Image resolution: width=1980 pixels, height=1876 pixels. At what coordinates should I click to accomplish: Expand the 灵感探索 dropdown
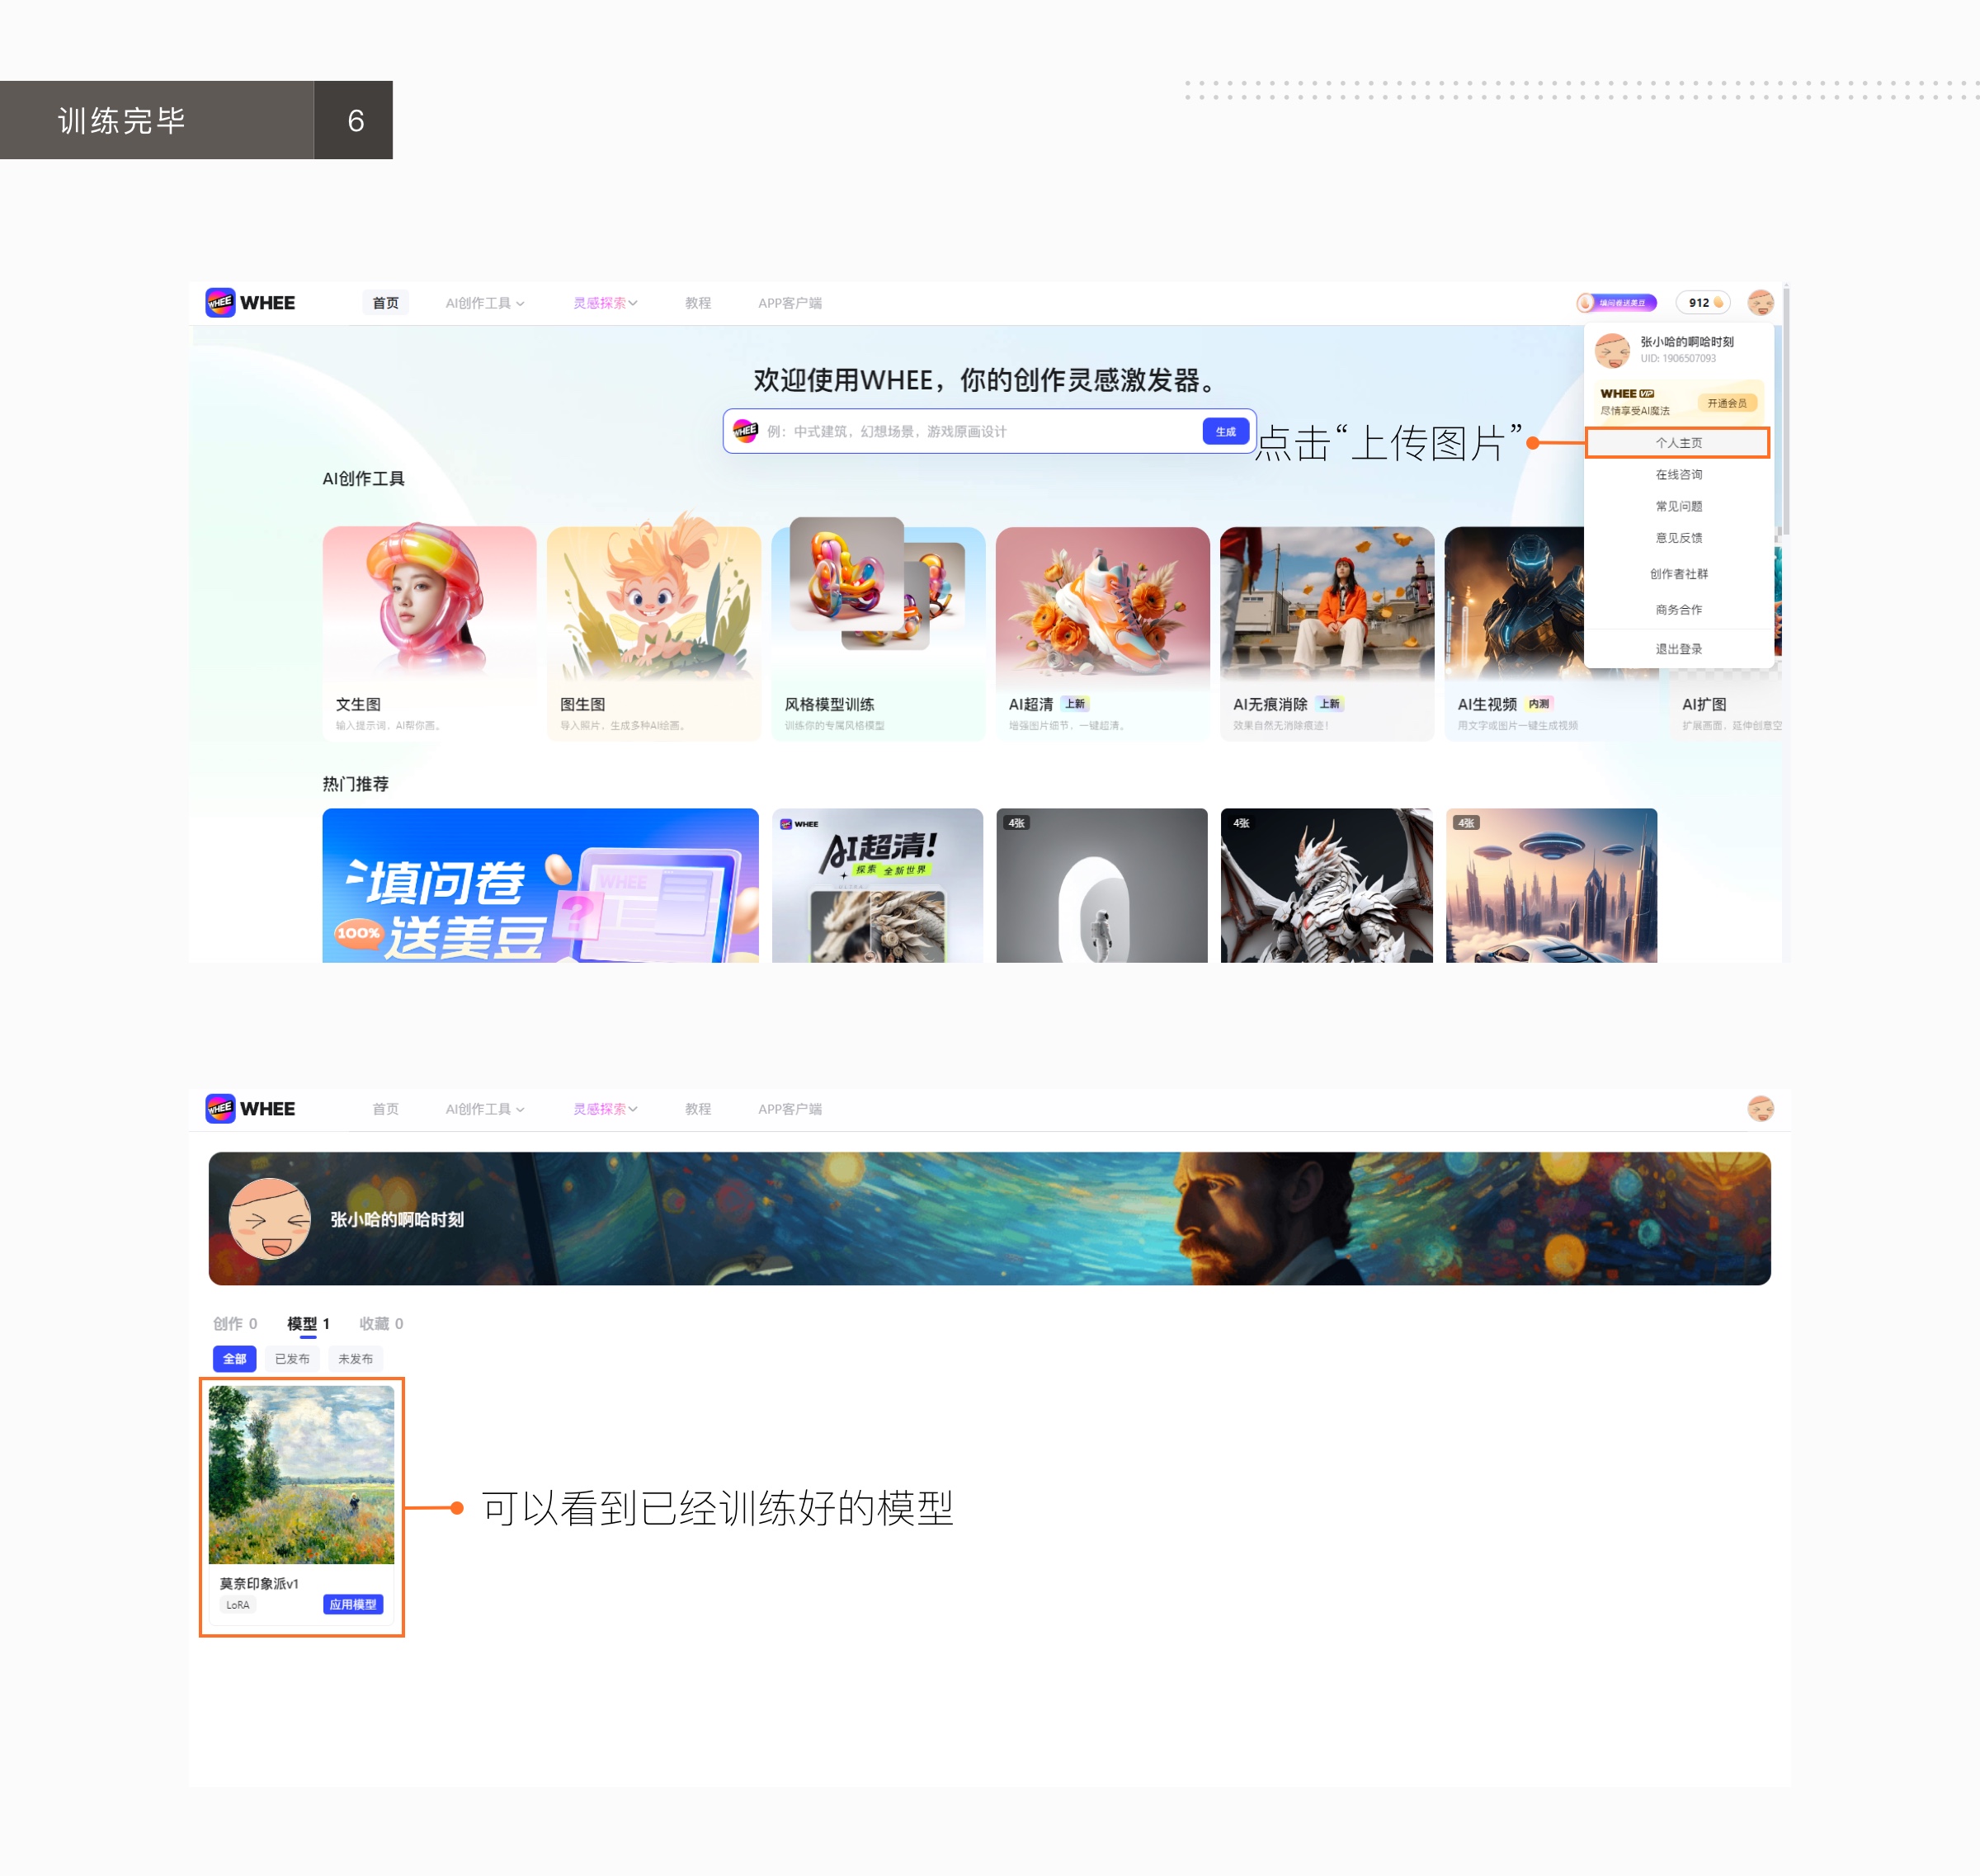[x=604, y=302]
